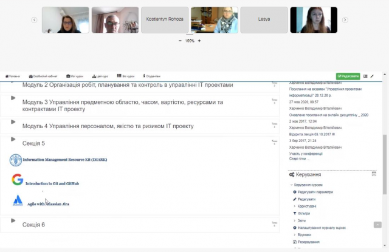Click date 3 бер 2017, 21:24

(303, 140)
